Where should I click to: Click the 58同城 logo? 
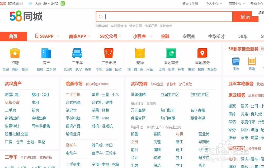coord(26,16)
